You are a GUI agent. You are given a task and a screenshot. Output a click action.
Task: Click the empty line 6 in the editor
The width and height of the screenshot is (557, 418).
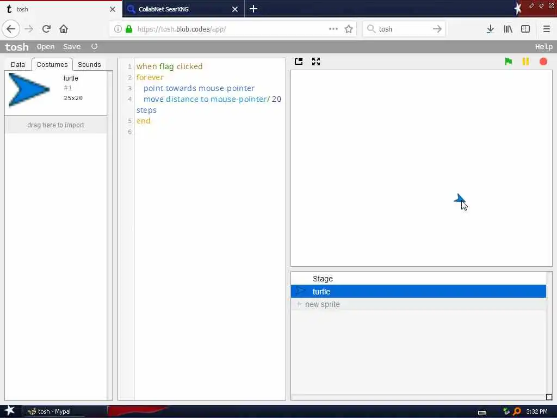pos(209,132)
